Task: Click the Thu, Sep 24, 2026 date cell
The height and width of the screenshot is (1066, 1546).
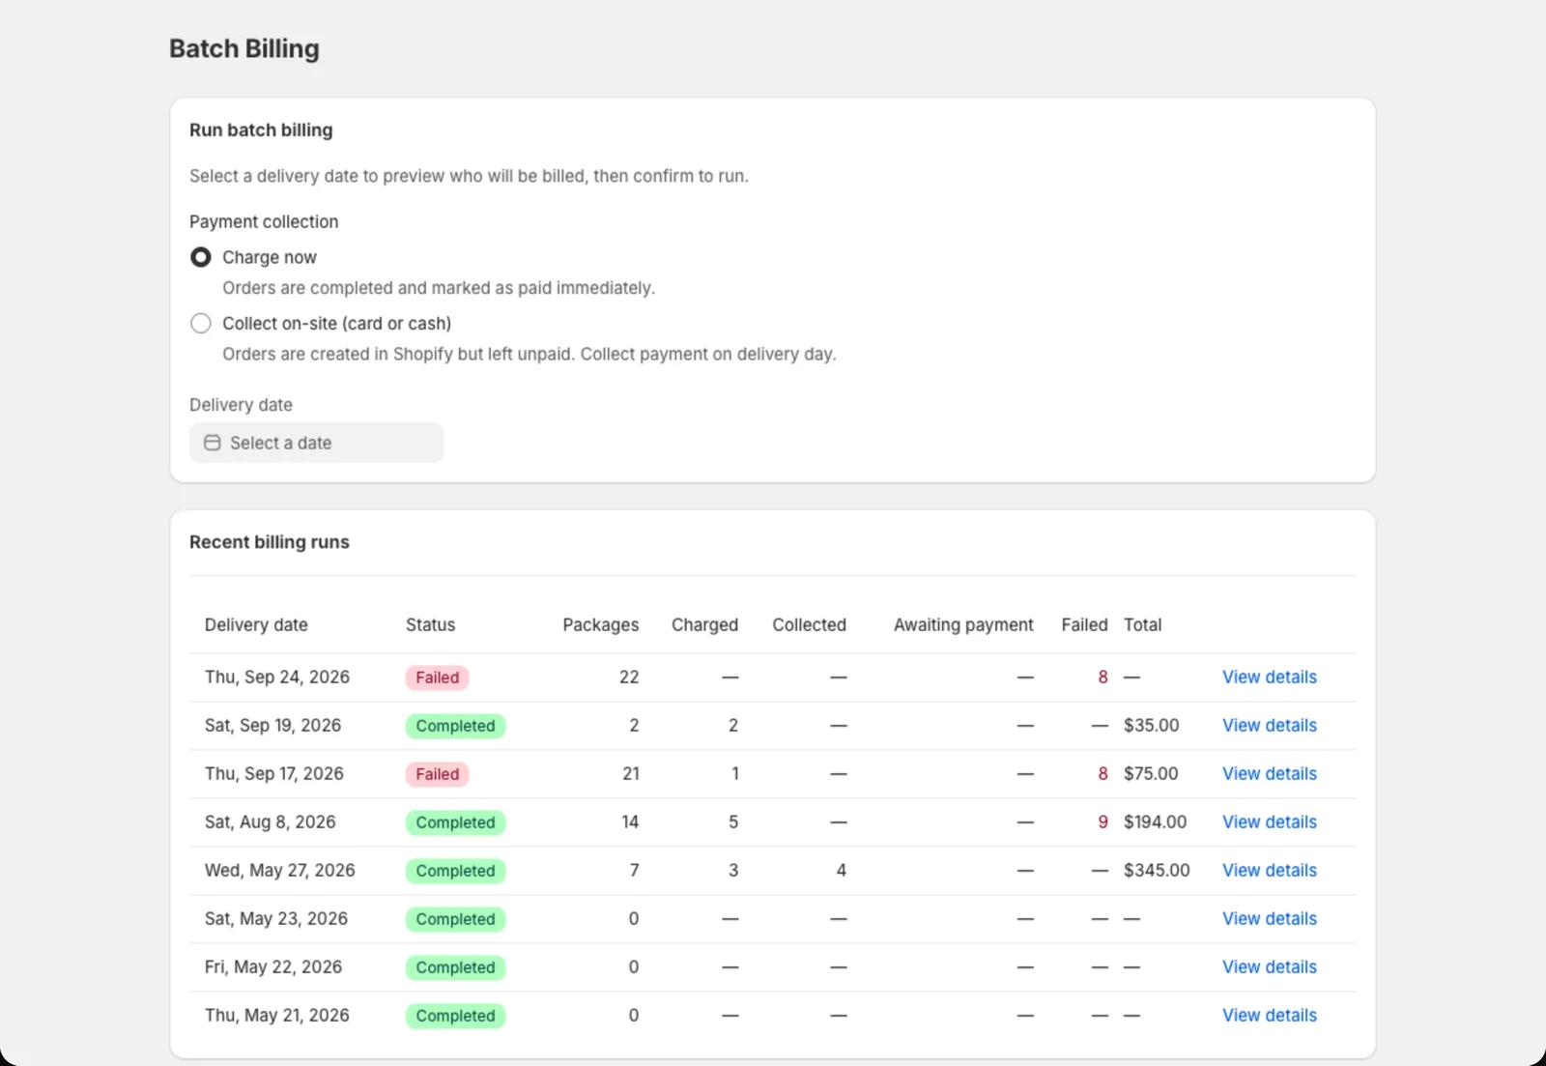Action: click(x=277, y=677)
